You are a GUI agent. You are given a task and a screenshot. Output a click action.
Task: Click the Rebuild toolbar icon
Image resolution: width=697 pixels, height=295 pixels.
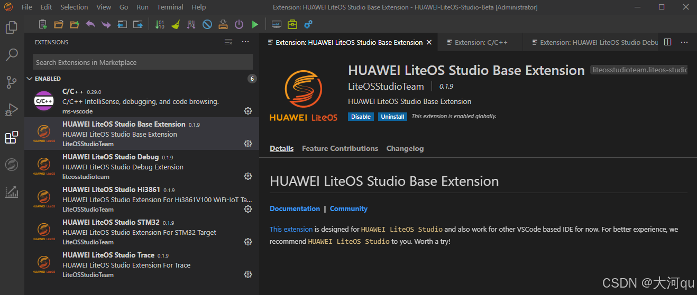(191, 24)
